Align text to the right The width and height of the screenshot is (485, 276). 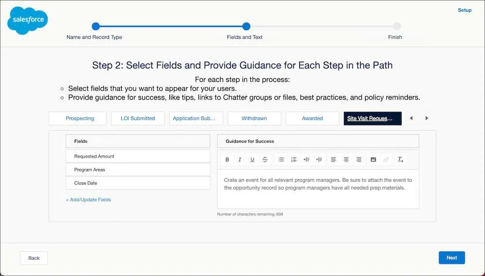click(359, 160)
